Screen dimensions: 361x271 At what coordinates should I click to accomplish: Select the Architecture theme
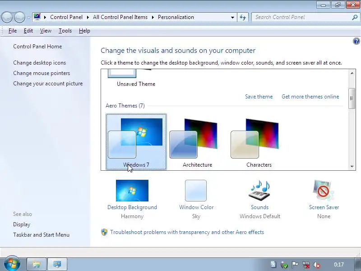[x=197, y=142]
